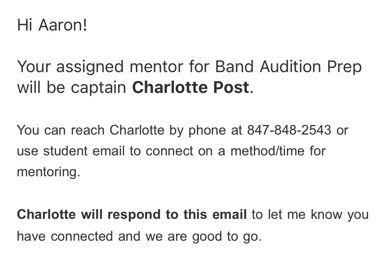Click the words "Your assigned"
The image size is (391, 257).
(x=70, y=66)
